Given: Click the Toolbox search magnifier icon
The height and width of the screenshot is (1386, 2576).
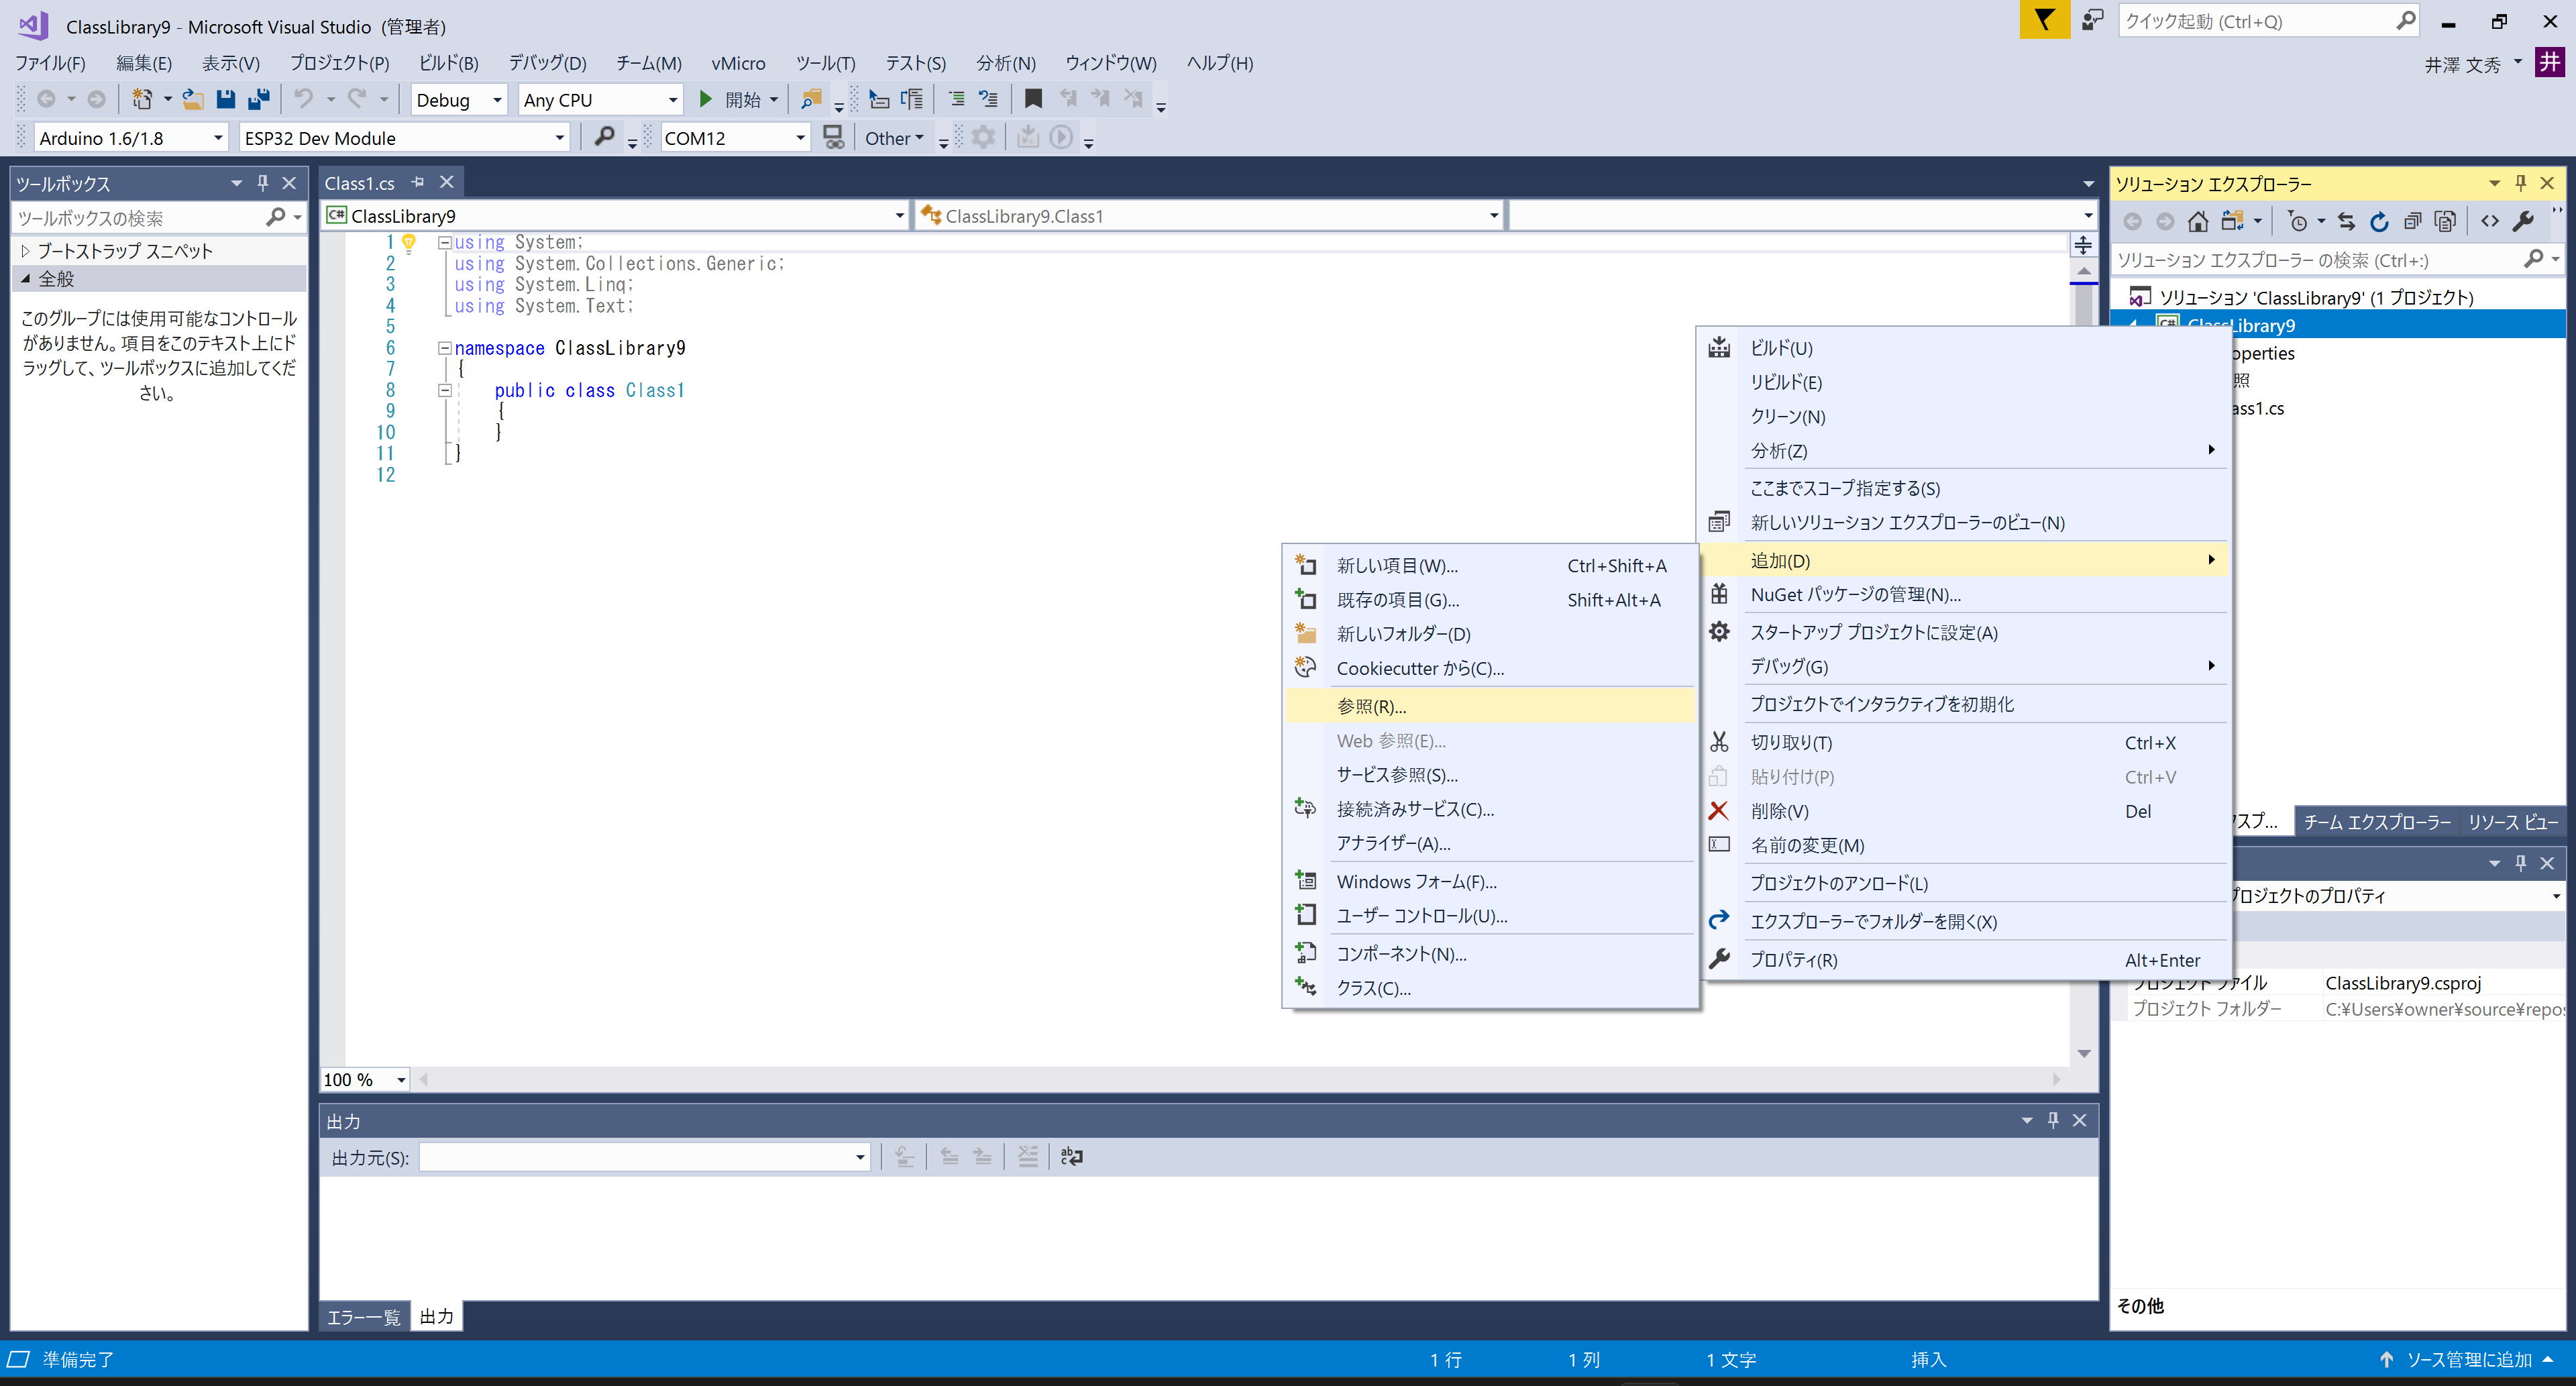Looking at the screenshot, I should [x=275, y=217].
